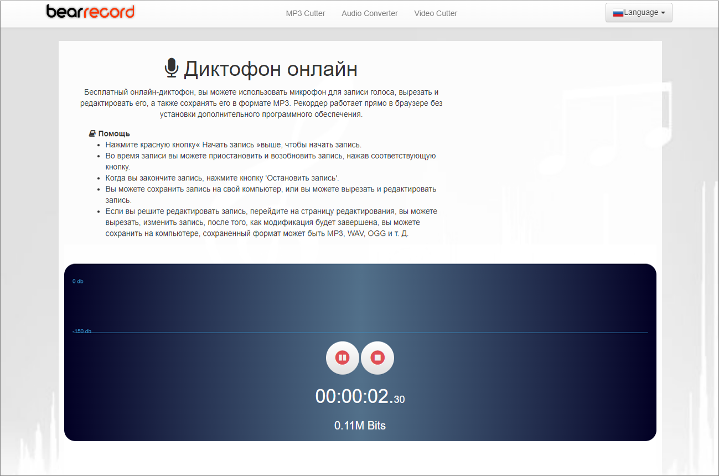The image size is (719, 476).
Task: Click the Диктофон онлайн heading
Action: (x=271, y=69)
